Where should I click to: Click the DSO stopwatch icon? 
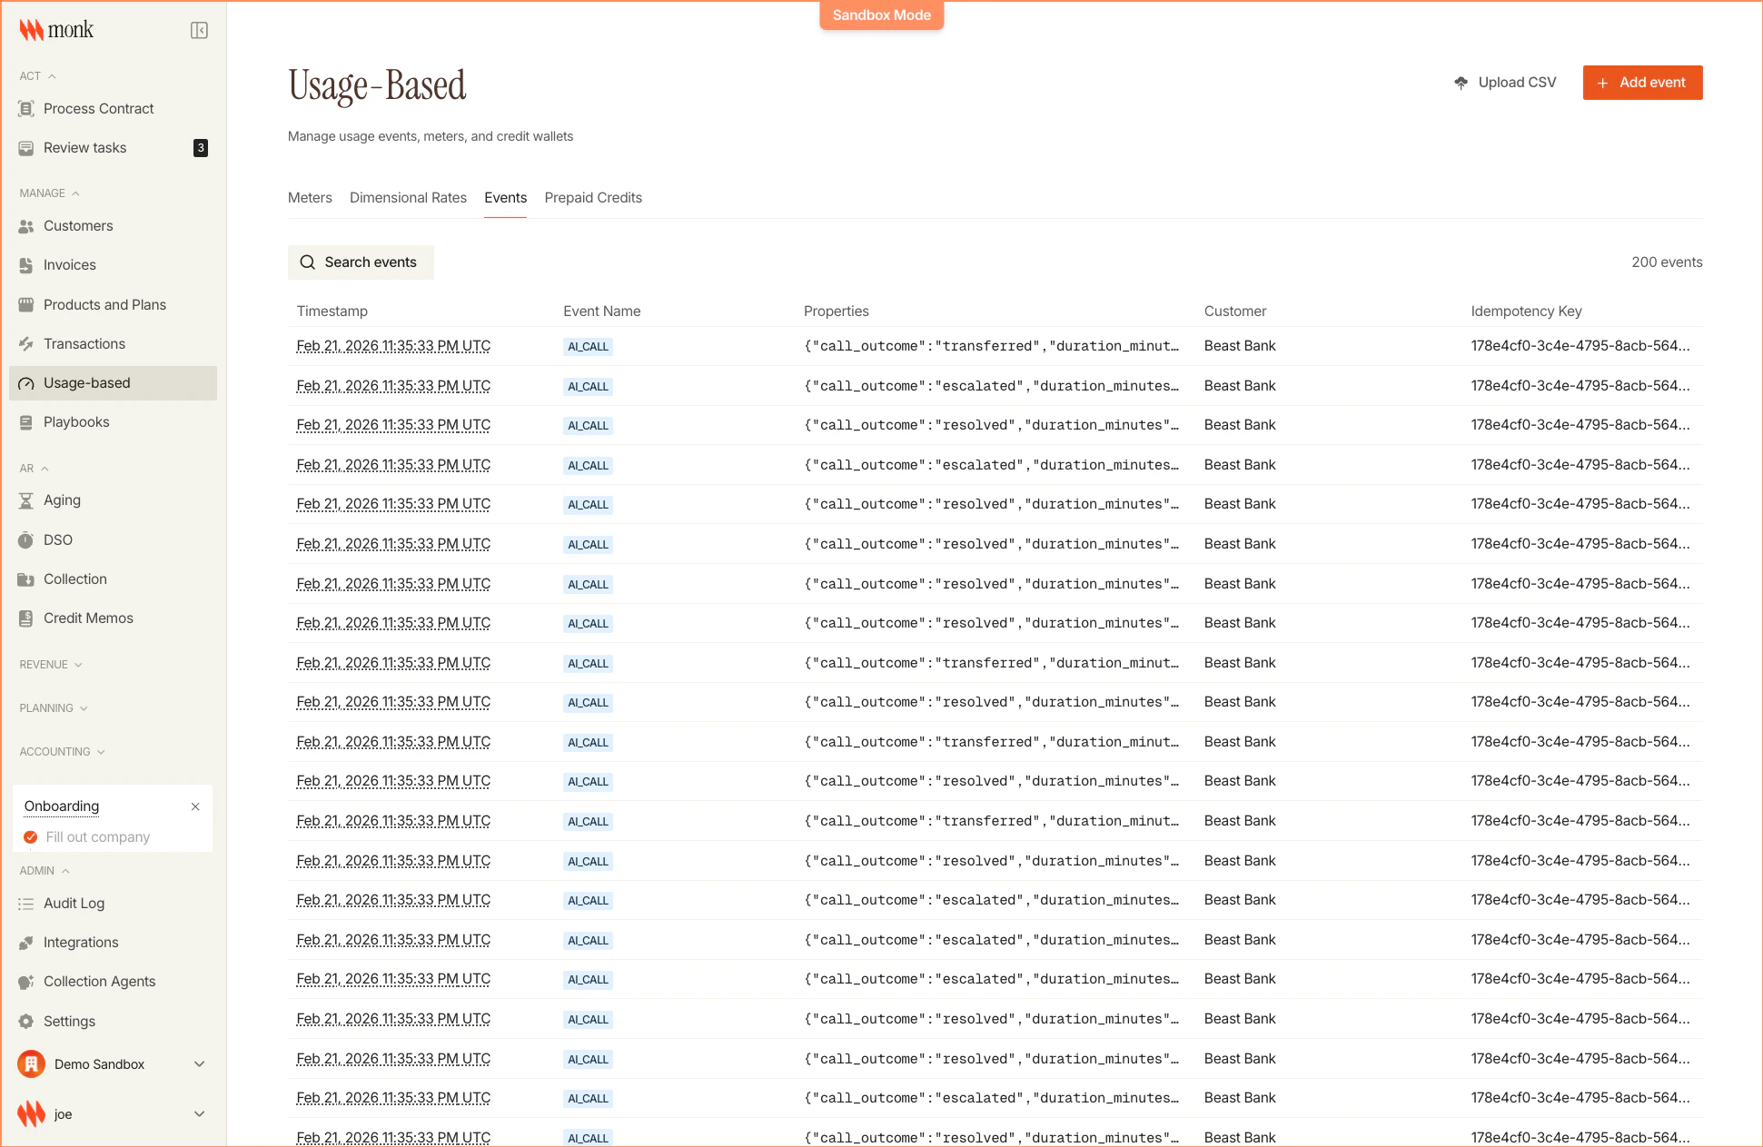26,540
